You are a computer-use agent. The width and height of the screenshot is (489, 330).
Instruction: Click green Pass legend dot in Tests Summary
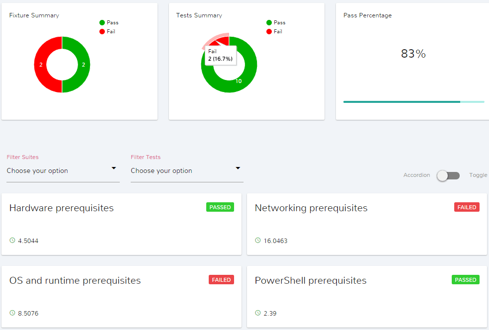tap(269, 22)
